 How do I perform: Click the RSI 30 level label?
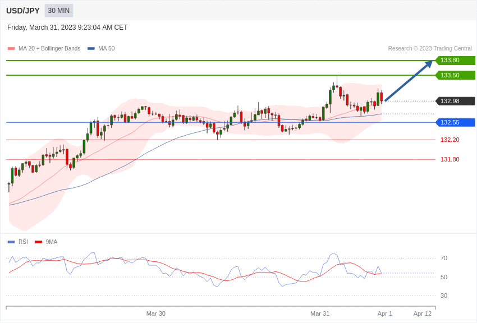point(444,296)
